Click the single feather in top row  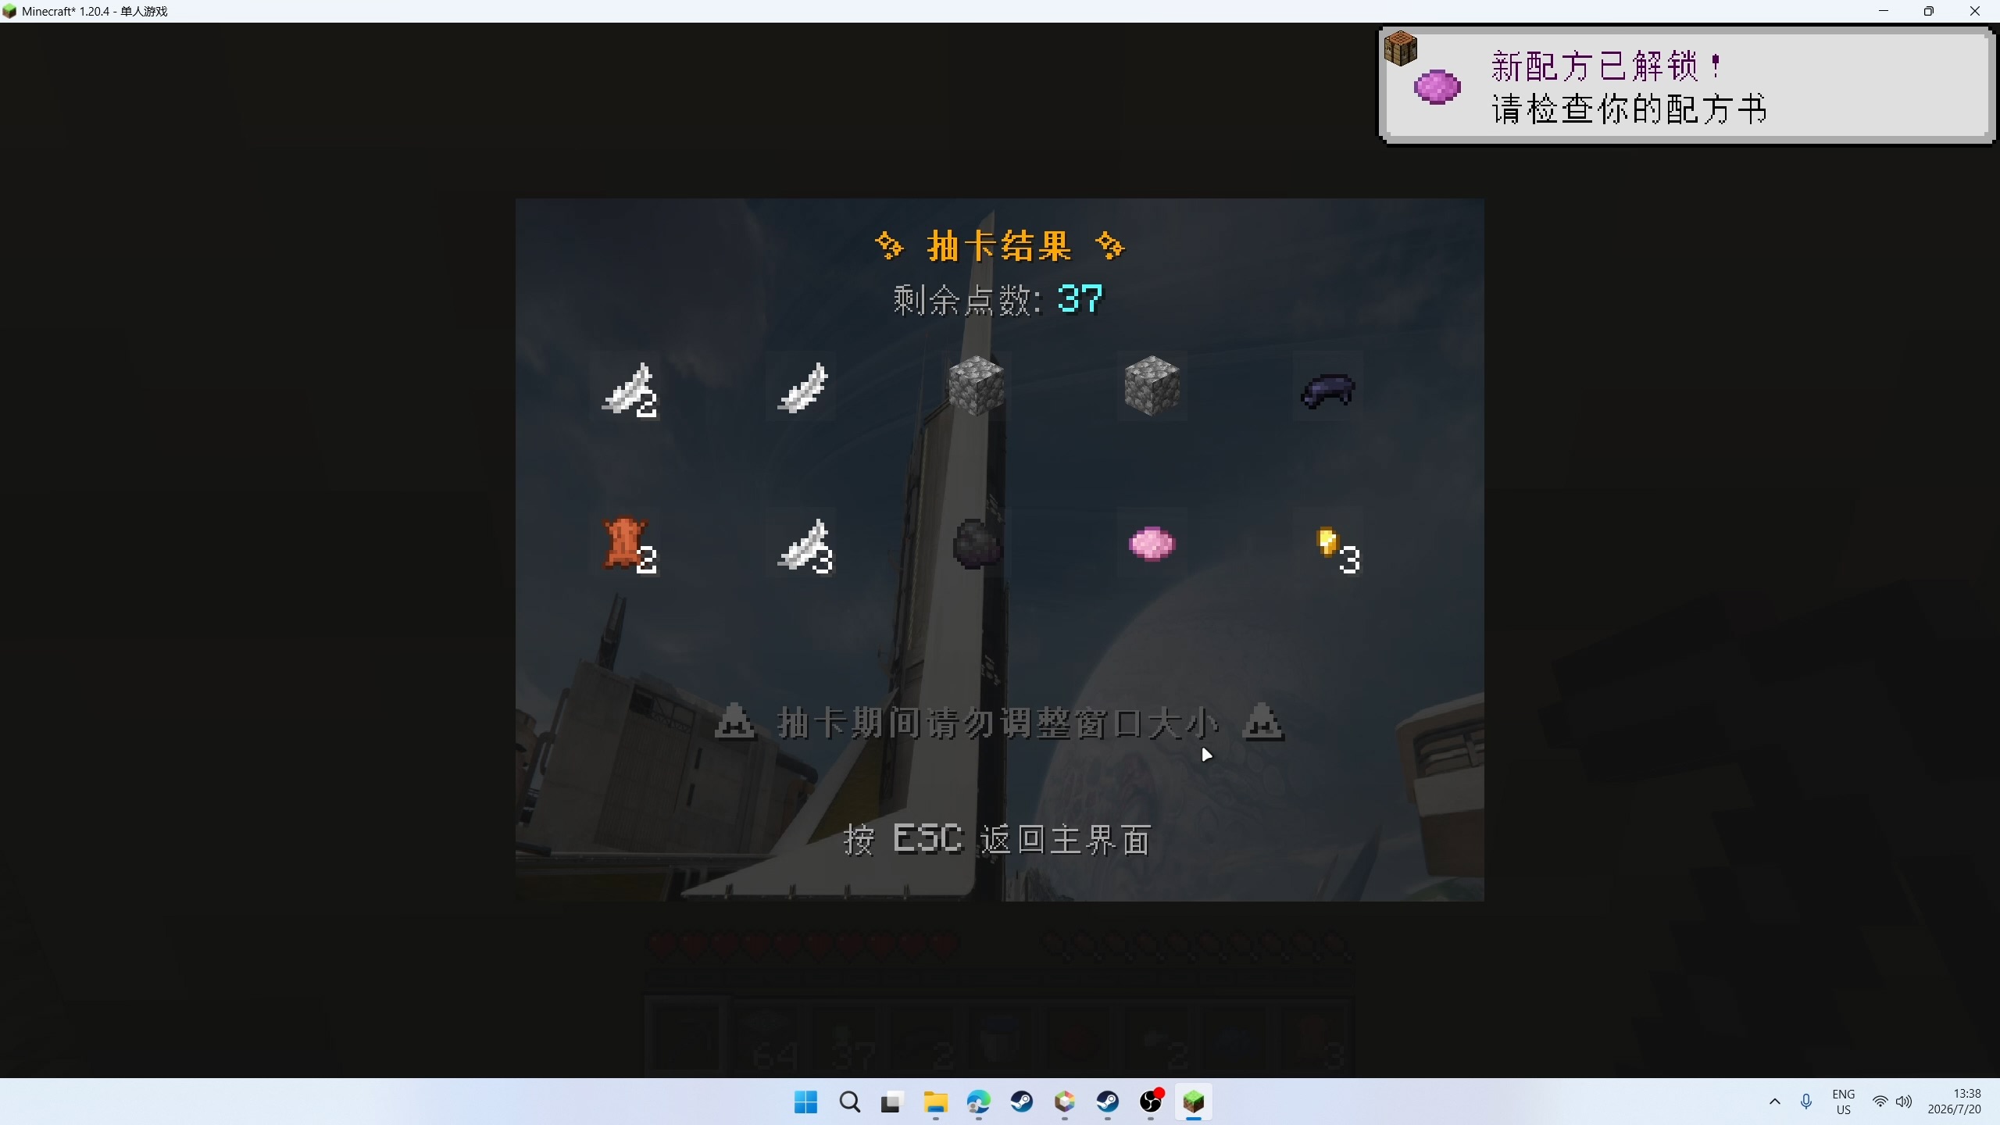pos(802,387)
